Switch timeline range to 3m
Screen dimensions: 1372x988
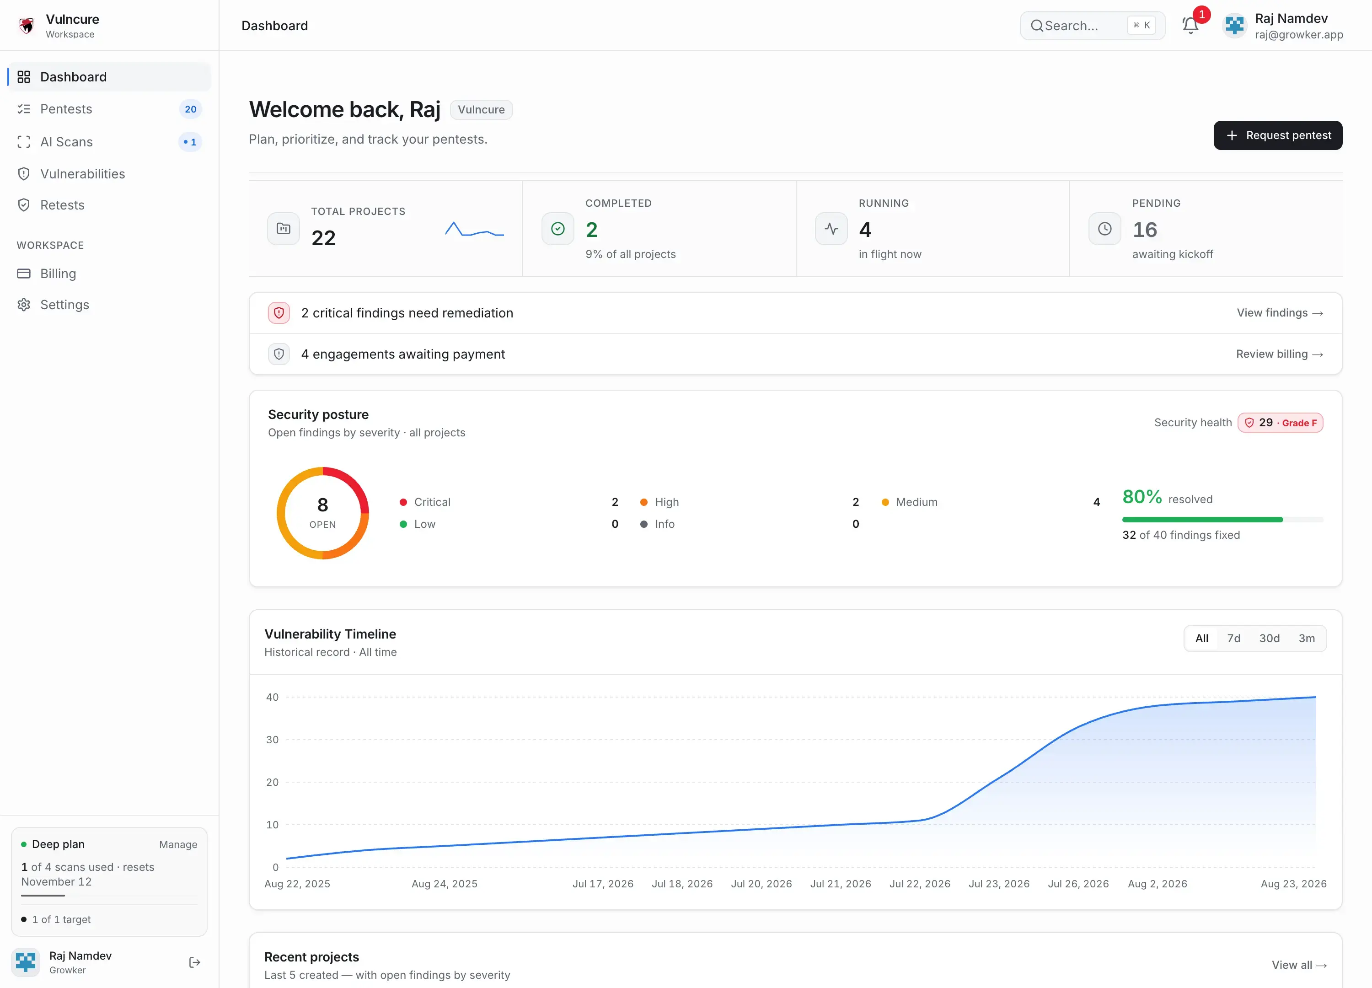coord(1307,638)
